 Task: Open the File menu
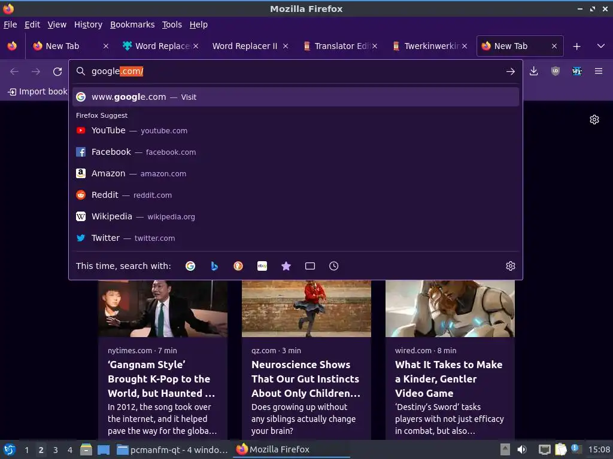[x=10, y=25]
